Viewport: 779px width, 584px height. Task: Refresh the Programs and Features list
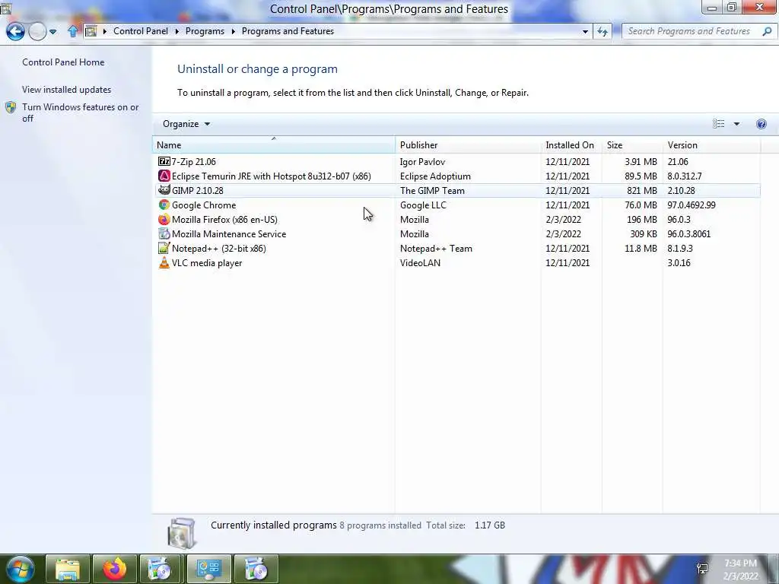point(603,31)
